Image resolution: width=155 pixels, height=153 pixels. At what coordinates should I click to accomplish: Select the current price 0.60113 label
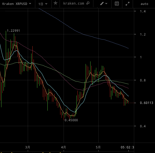click(147, 103)
